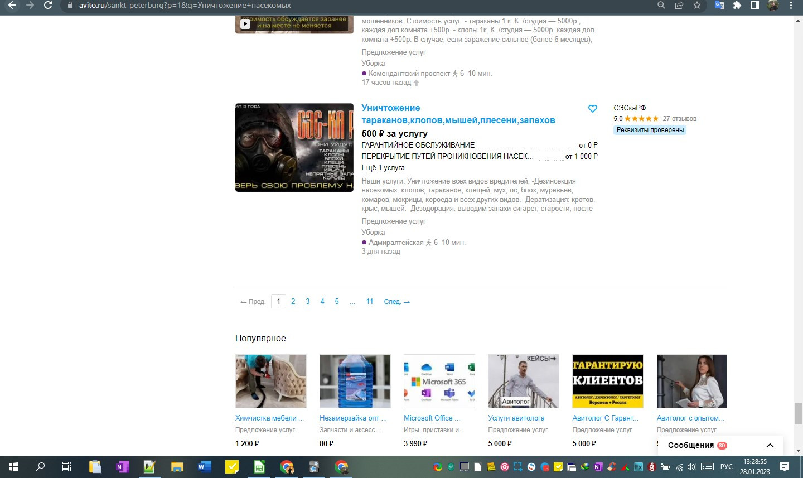The width and height of the screenshot is (803, 478).
Task: Click the Адмиралтейская metro location
Action: tap(396, 243)
